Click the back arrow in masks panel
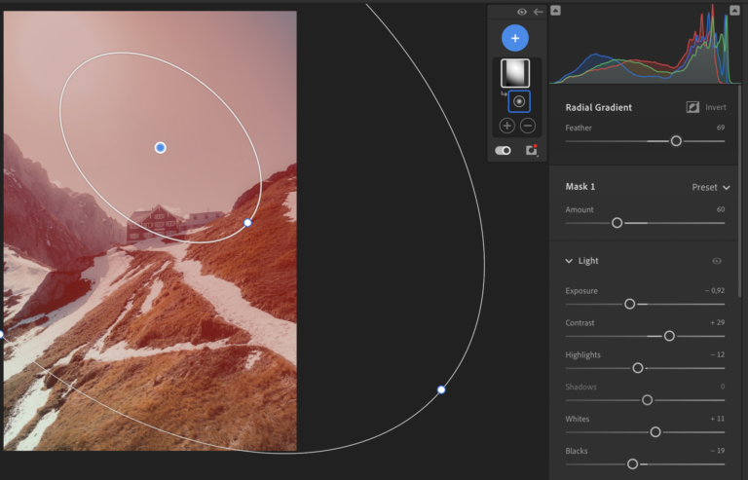The height and width of the screenshot is (480, 748). (538, 12)
